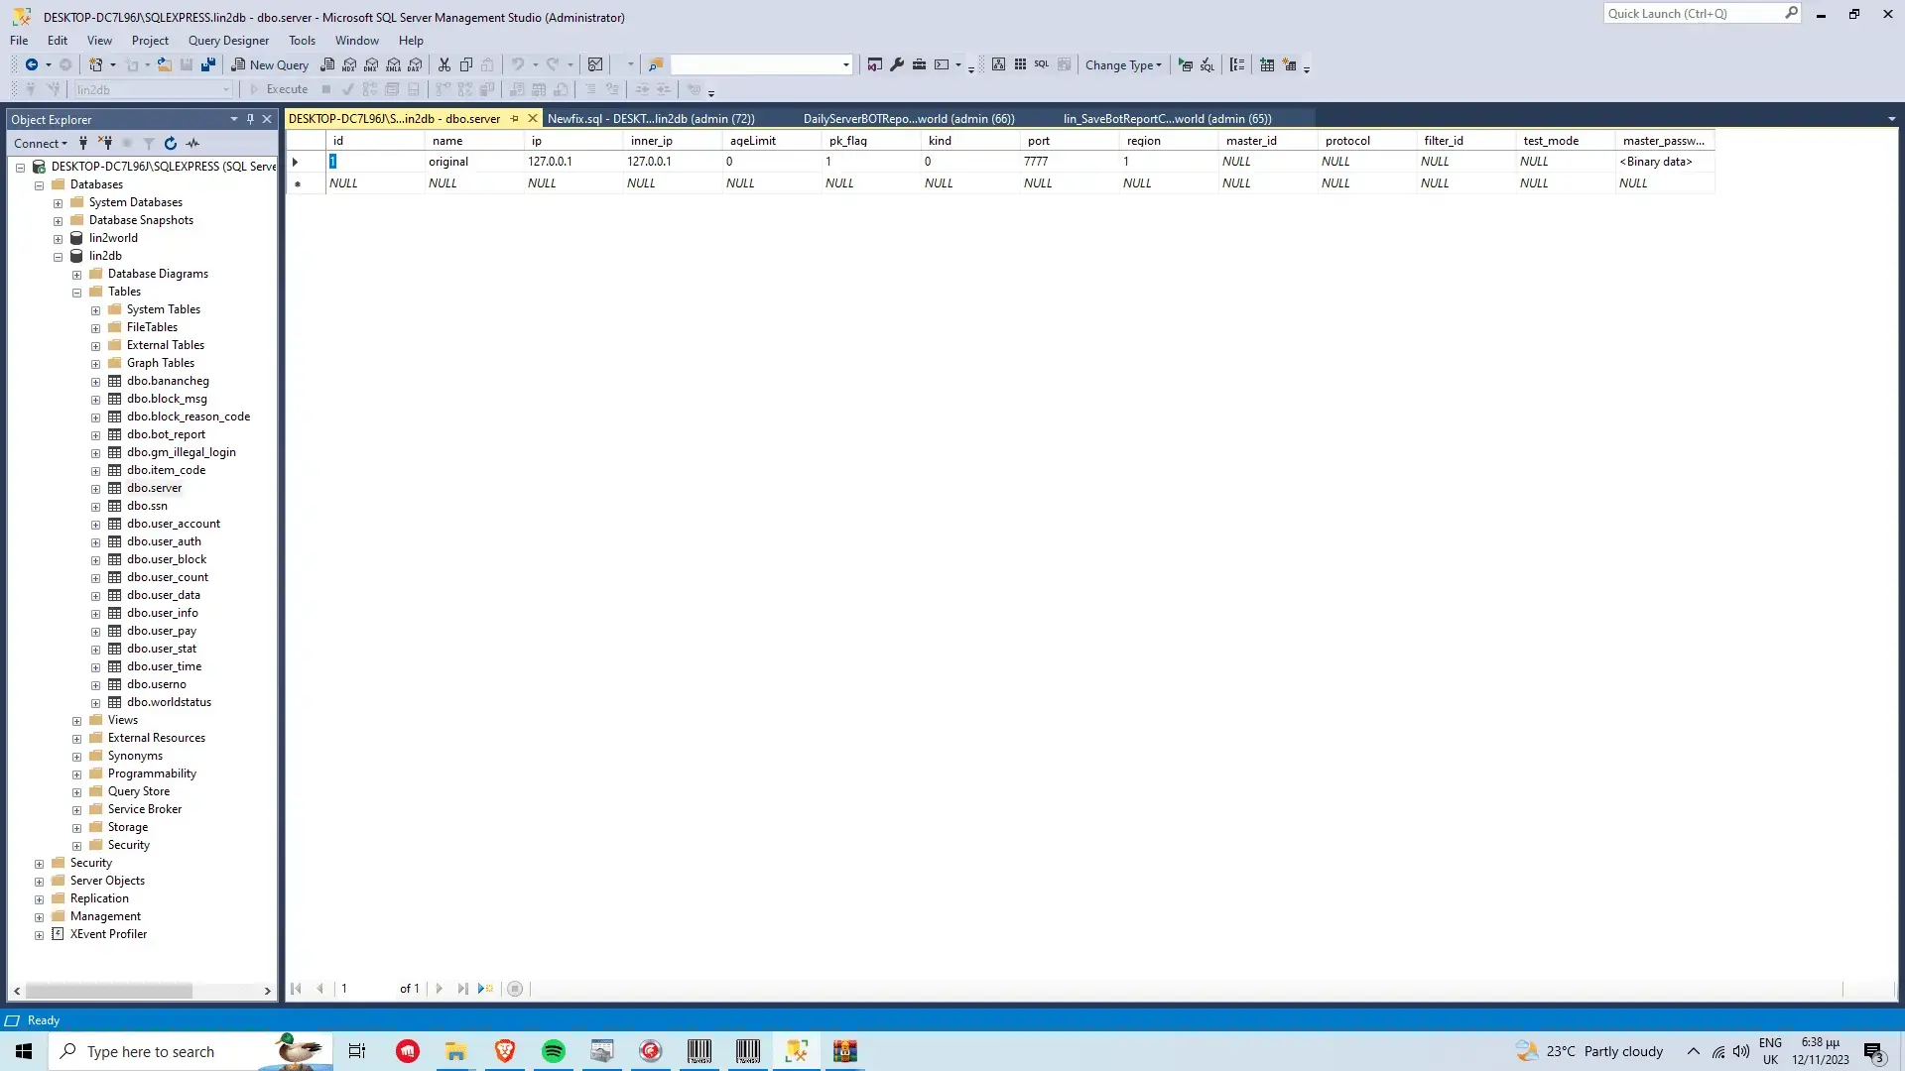
Task: Open the Toolbox briefcase icon
Action: 919,64
